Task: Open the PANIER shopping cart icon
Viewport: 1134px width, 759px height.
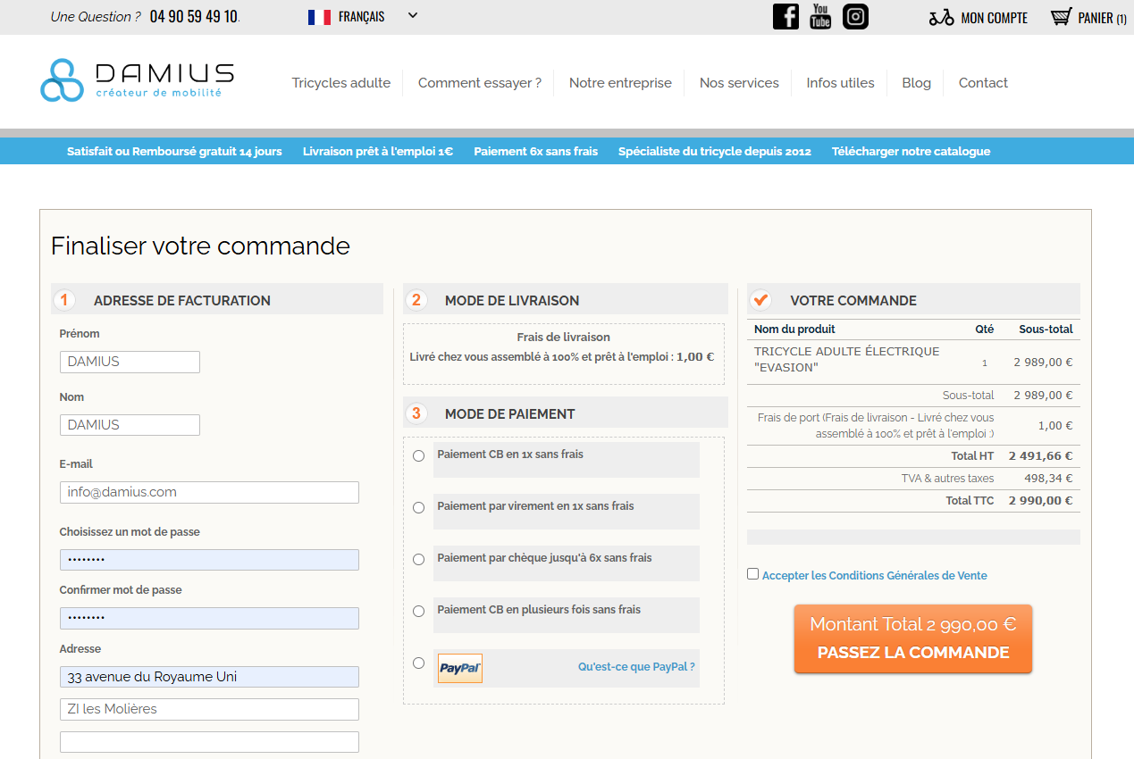Action: (1061, 16)
